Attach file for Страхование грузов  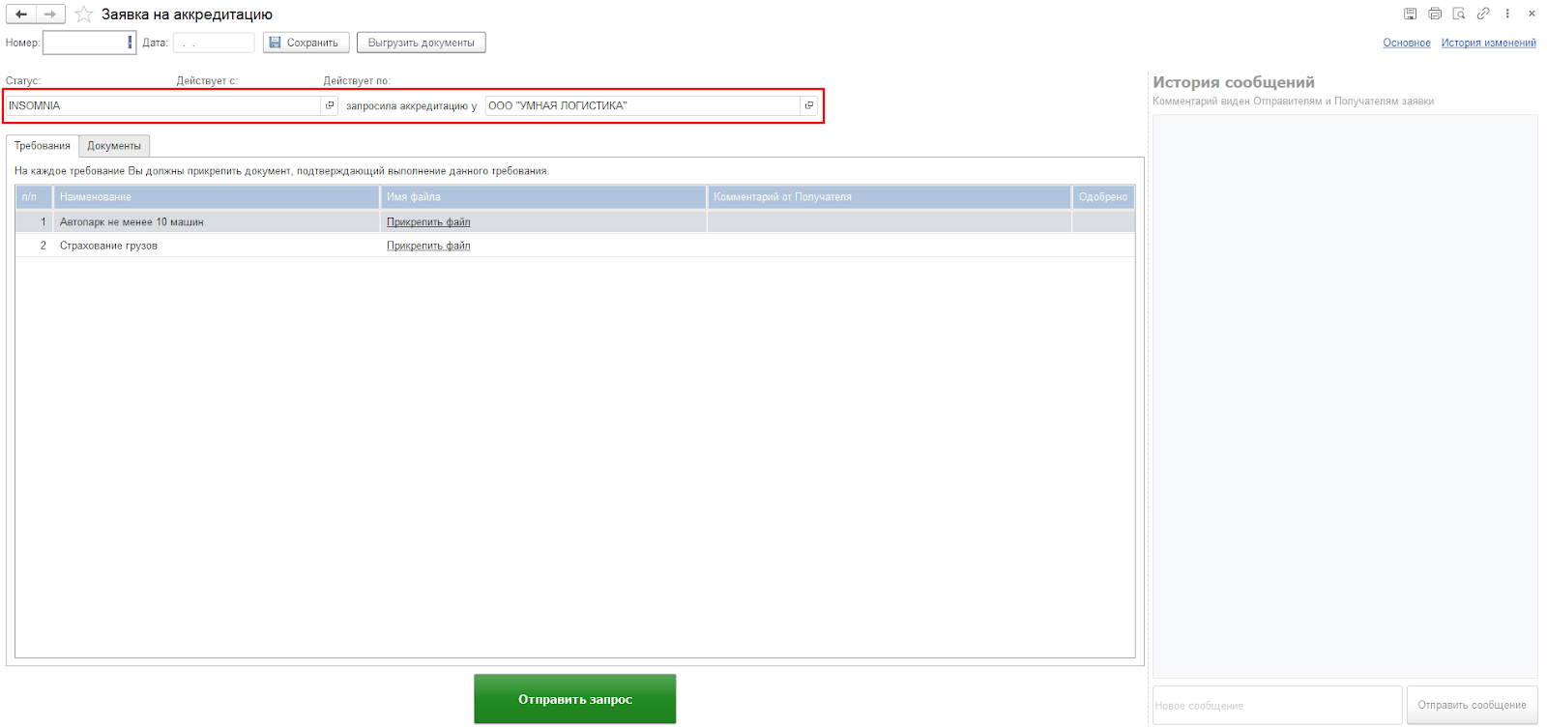point(428,246)
